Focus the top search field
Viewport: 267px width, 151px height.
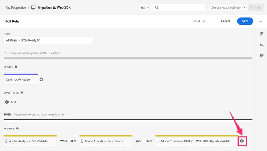click(x=179, y=7)
